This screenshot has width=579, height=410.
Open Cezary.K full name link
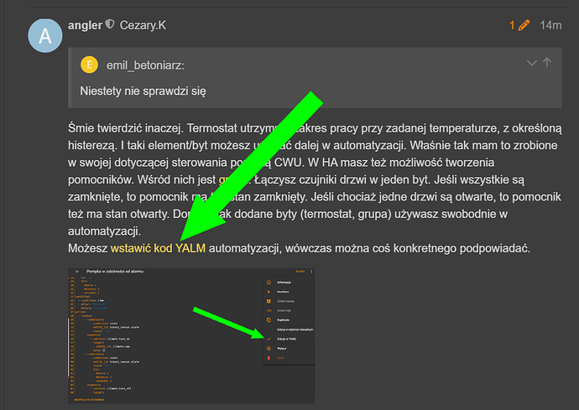(143, 25)
